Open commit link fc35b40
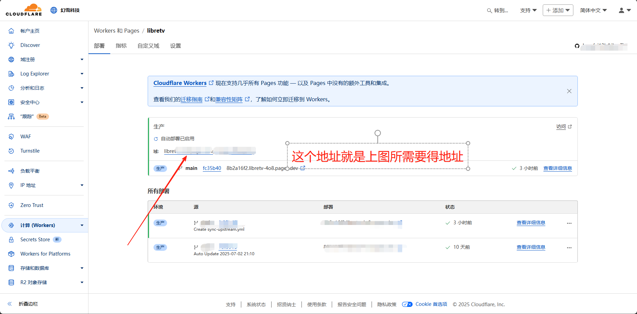The image size is (637, 314). [x=212, y=168]
